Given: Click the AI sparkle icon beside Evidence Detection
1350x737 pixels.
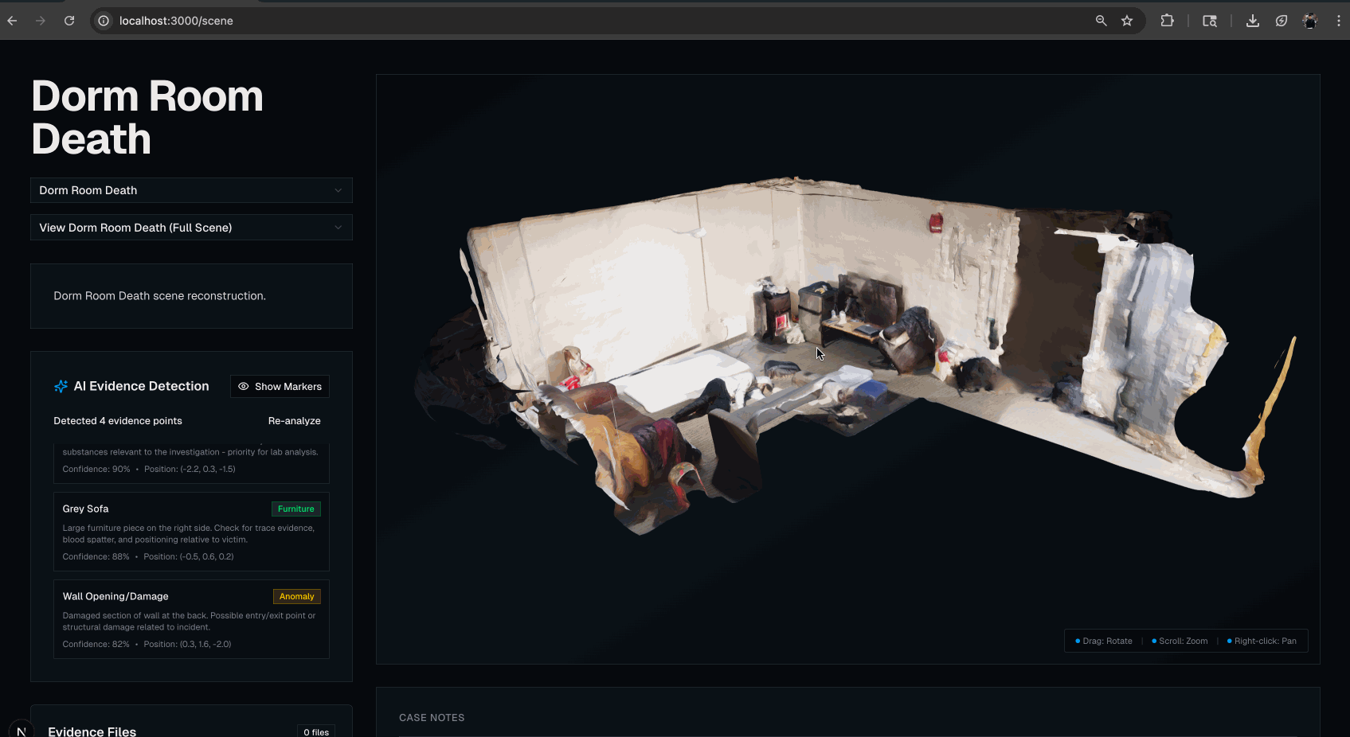Looking at the screenshot, I should 61,386.
